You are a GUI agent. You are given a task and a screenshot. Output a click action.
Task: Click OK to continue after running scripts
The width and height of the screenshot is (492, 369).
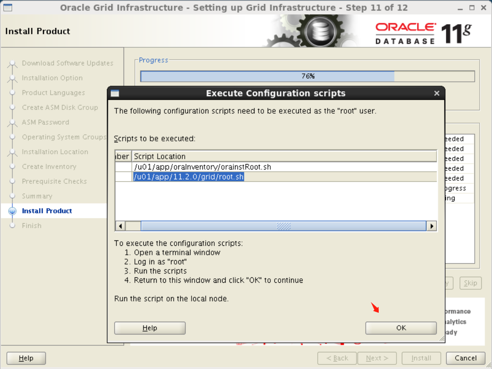click(400, 328)
